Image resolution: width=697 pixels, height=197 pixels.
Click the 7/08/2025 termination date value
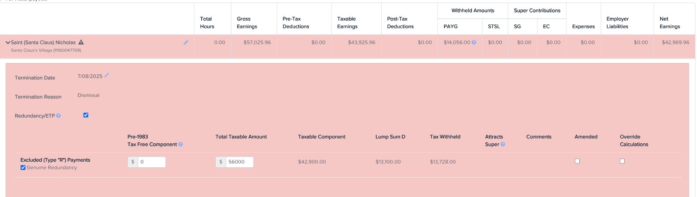point(90,76)
